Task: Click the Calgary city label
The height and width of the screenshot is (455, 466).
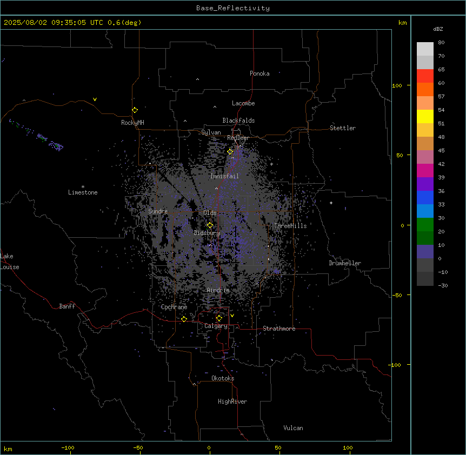Action: click(x=216, y=326)
